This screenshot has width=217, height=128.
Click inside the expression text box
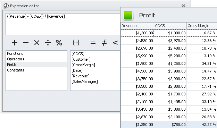click(x=63, y=24)
